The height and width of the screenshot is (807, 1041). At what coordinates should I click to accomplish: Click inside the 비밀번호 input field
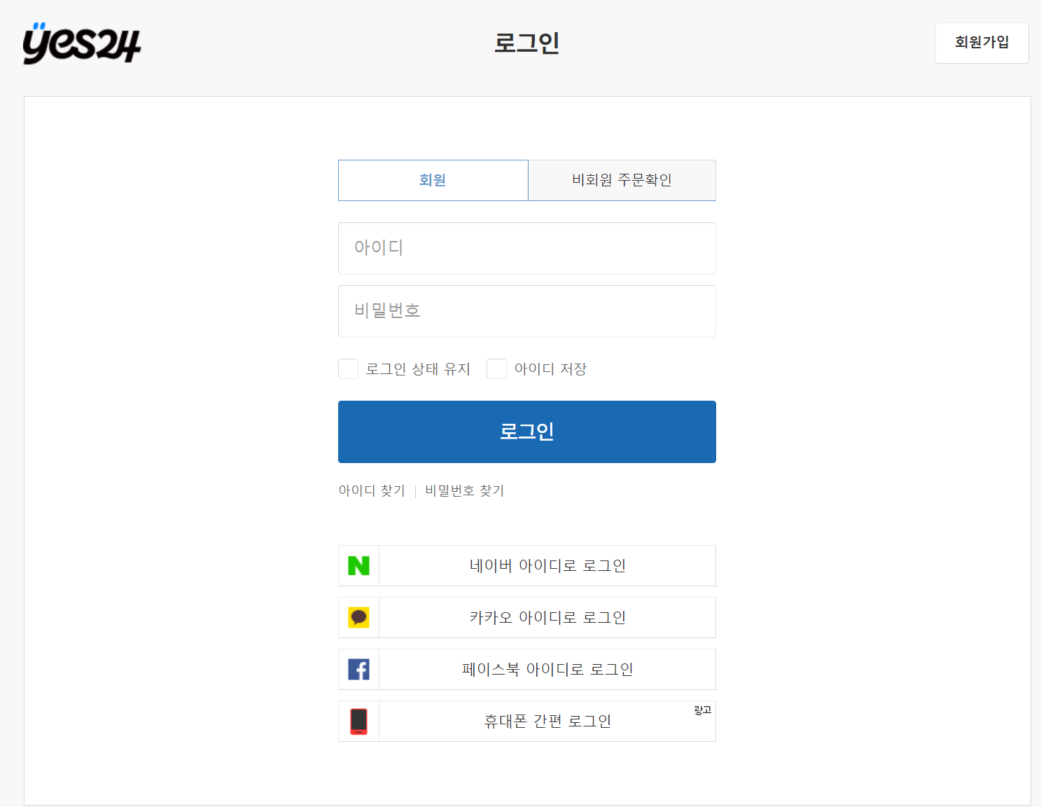click(x=526, y=311)
